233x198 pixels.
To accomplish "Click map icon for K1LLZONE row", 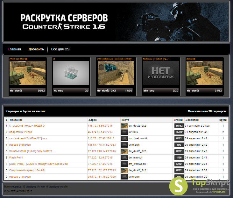I will point(124,126).
